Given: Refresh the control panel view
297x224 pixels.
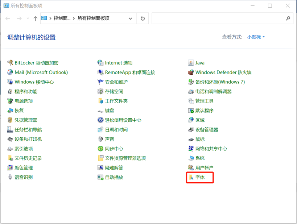Looking at the screenshot, I should 143,18.
